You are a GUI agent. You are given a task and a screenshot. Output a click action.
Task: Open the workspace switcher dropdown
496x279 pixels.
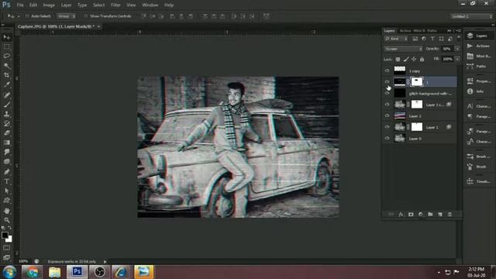471,16
